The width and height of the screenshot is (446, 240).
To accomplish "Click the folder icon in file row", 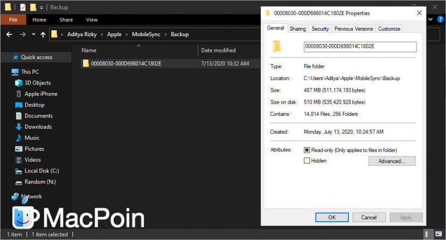I will [x=86, y=63].
